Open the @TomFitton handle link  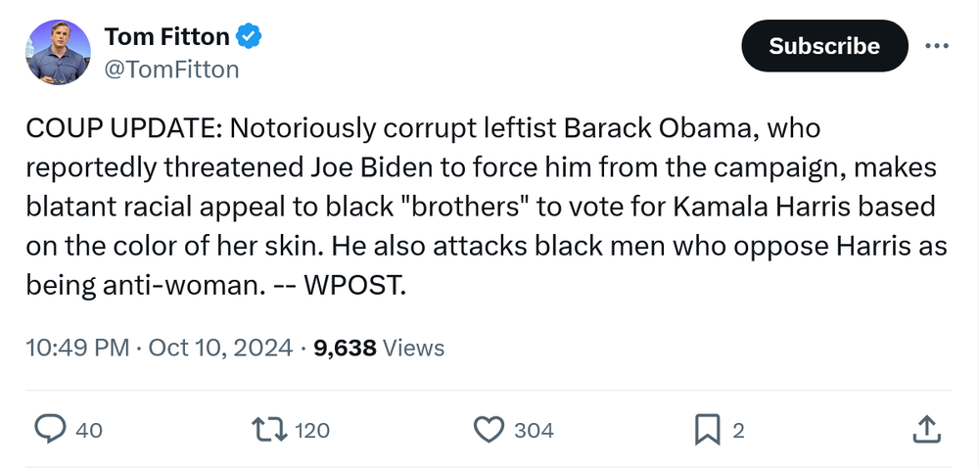tap(171, 70)
